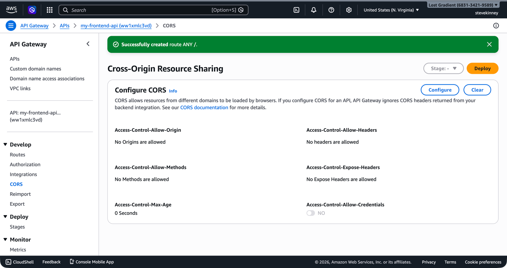Toggle the hamburger navigation menu
This screenshot has width=507, height=268.
pos(11,26)
